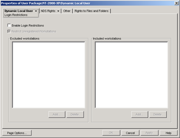Switch to the Other tab
Screen dimensions: 180x138
pos(67,11)
